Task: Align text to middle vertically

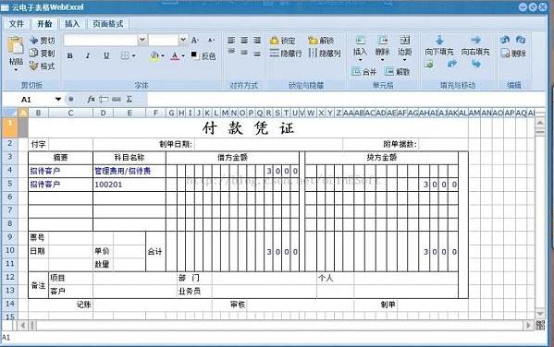Action: coord(244,53)
